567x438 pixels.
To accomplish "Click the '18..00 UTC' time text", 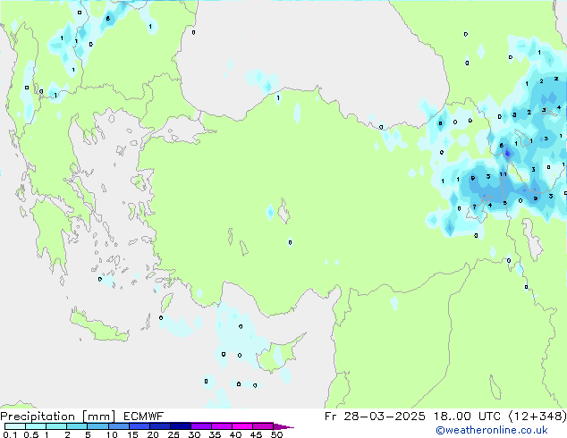I will pos(467,417).
